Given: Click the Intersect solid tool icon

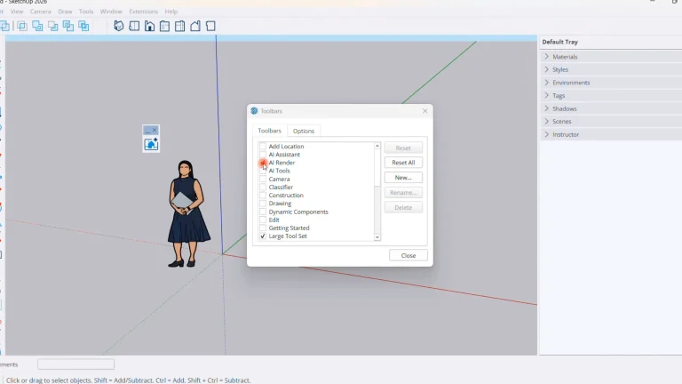Looking at the screenshot, I should click(x=21, y=26).
